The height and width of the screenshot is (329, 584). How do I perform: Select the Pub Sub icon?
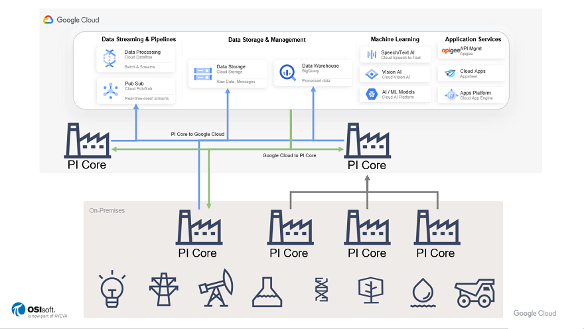[110, 90]
